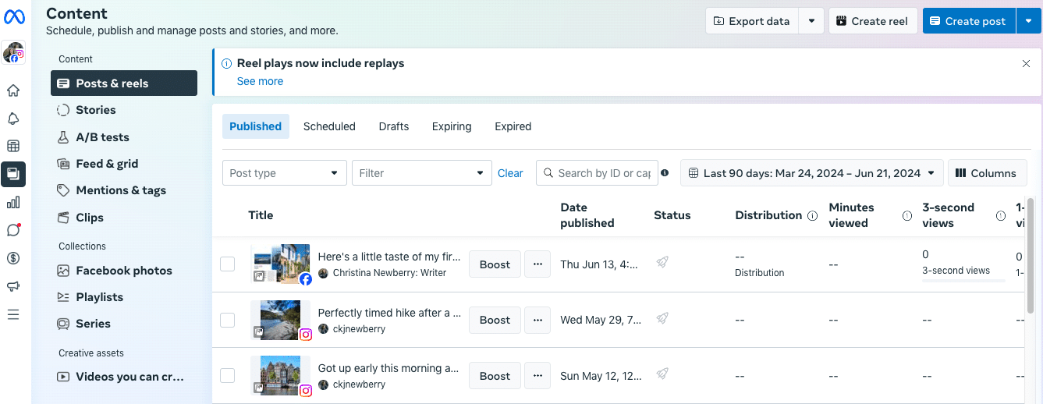Click the Create reel button

pyautogui.click(x=871, y=21)
